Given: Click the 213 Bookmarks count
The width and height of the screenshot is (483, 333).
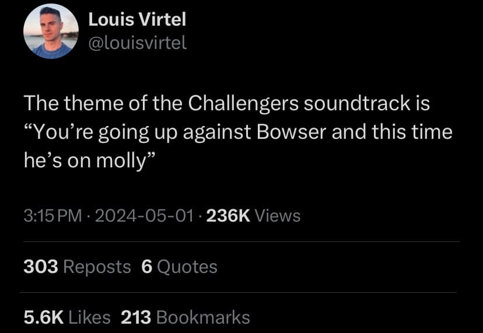Looking at the screenshot, I should point(185,317).
